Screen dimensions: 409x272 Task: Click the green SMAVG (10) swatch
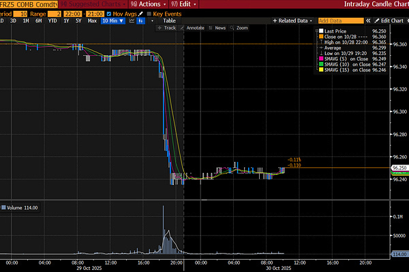tap(321, 65)
